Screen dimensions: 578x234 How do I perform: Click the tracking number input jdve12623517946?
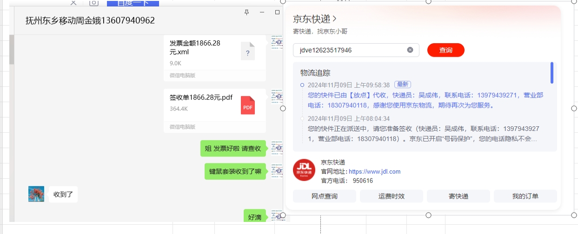(356, 50)
